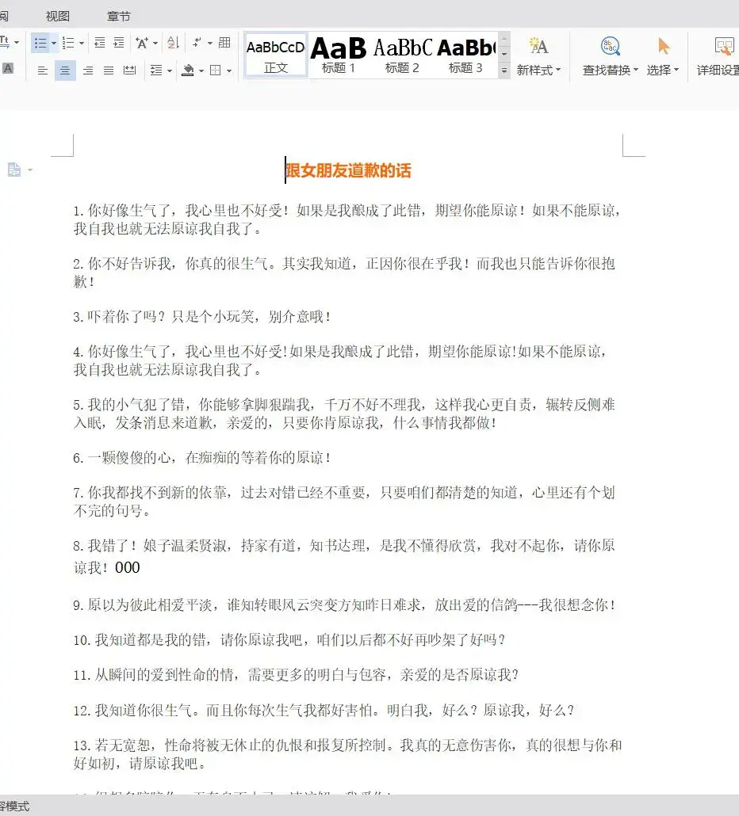Toggle center alignment

point(64,70)
